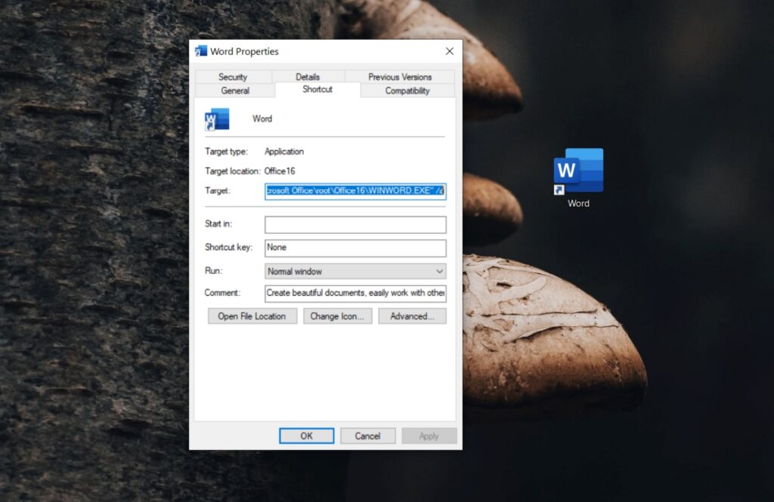
Task: Switch to the General tab
Action: pos(234,90)
